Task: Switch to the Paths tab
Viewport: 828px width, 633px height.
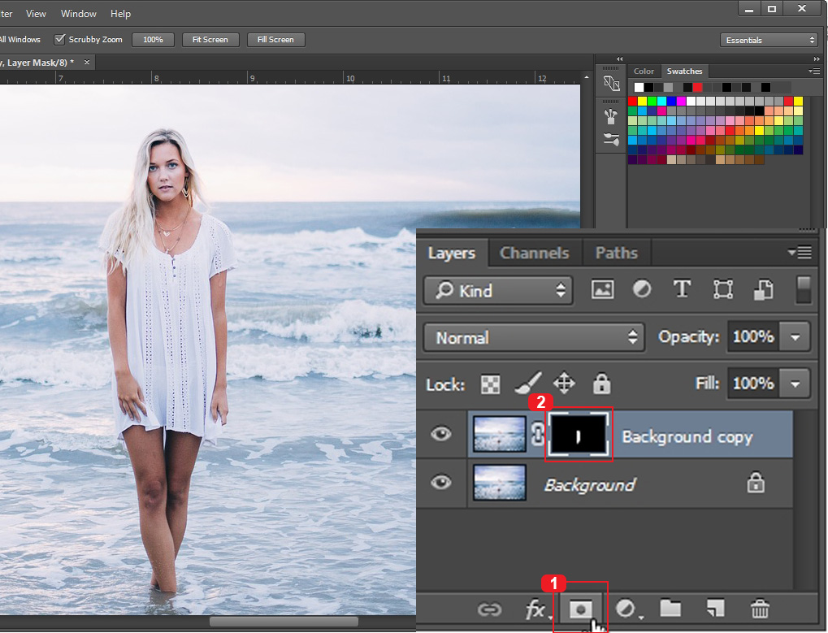Action: coord(616,253)
